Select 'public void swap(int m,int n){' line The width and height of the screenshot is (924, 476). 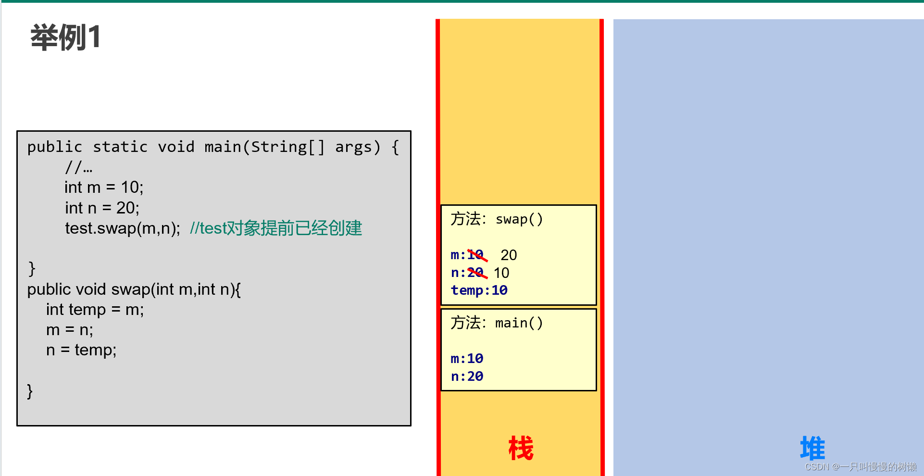134,289
